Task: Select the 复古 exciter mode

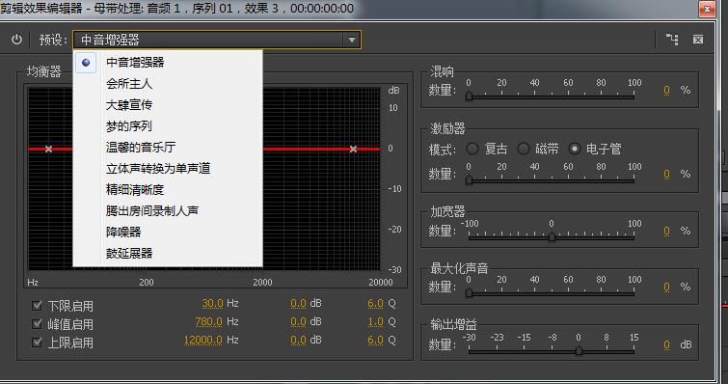Action: pos(472,149)
